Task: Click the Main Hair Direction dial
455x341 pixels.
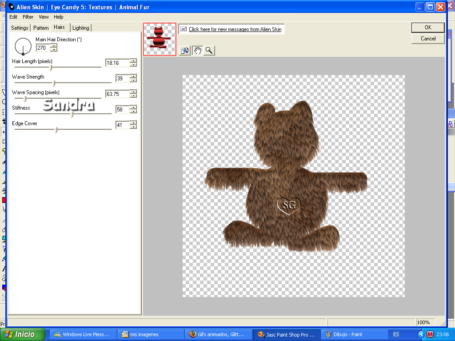Action: click(23, 46)
